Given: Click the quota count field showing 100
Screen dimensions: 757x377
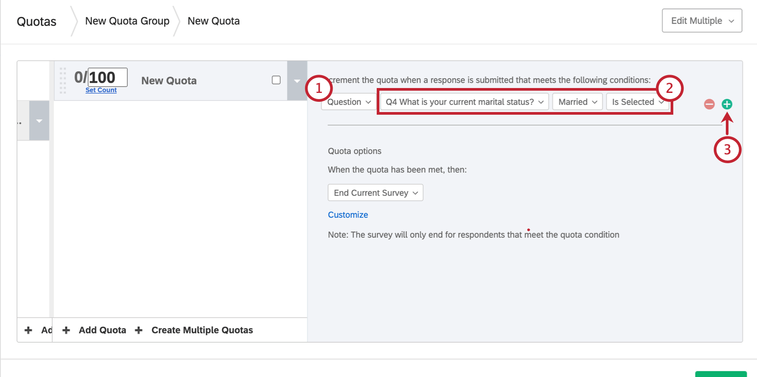Looking at the screenshot, I should click(x=107, y=77).
